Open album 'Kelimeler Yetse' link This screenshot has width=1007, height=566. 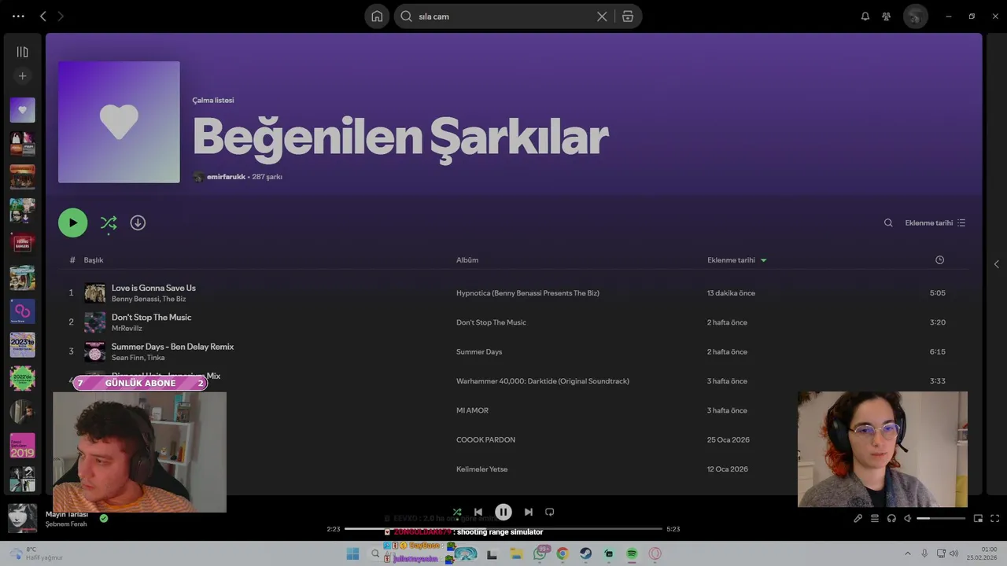point(481,469)
